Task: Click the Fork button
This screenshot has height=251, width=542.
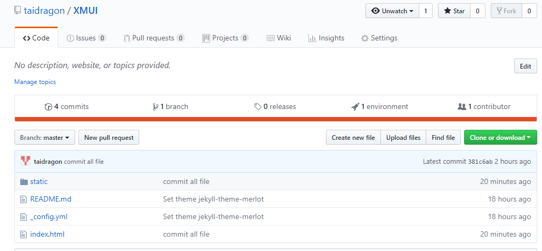Action: (x=506, y=11)
